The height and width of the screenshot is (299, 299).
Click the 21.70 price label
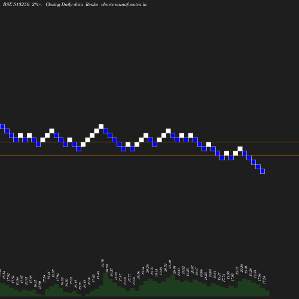click(103, 263)
